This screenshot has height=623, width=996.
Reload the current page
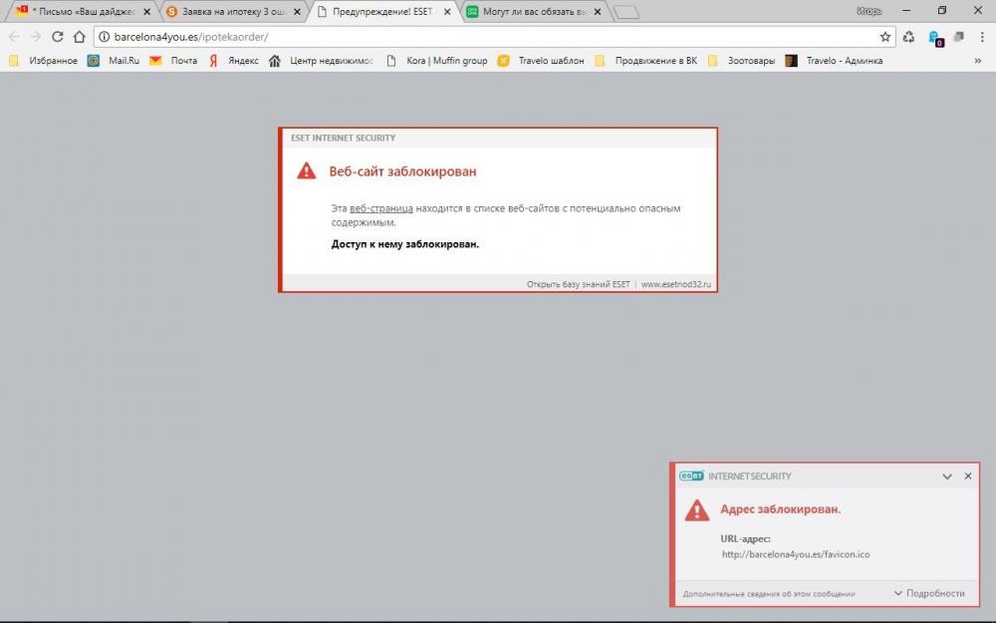click(x=57, y=37)
